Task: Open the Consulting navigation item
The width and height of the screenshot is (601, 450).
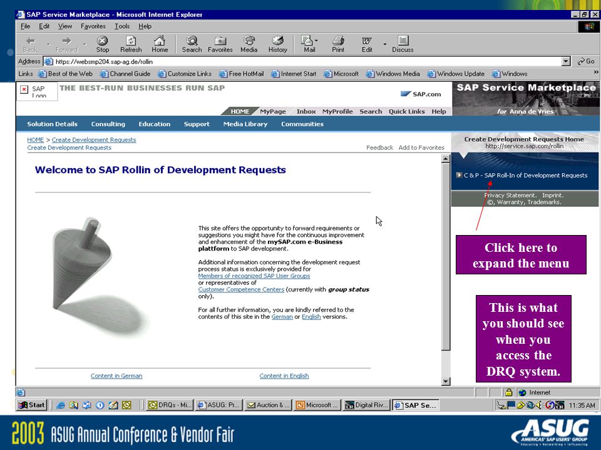Action: coord(108,124)
